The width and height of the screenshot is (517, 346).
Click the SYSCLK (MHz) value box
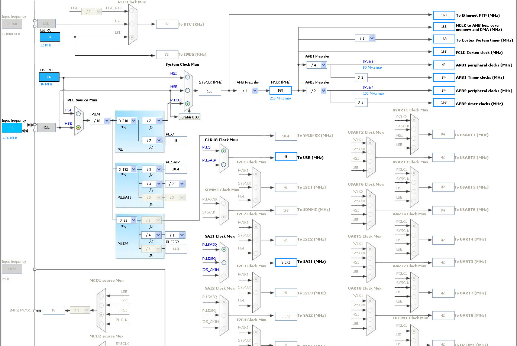210,91
